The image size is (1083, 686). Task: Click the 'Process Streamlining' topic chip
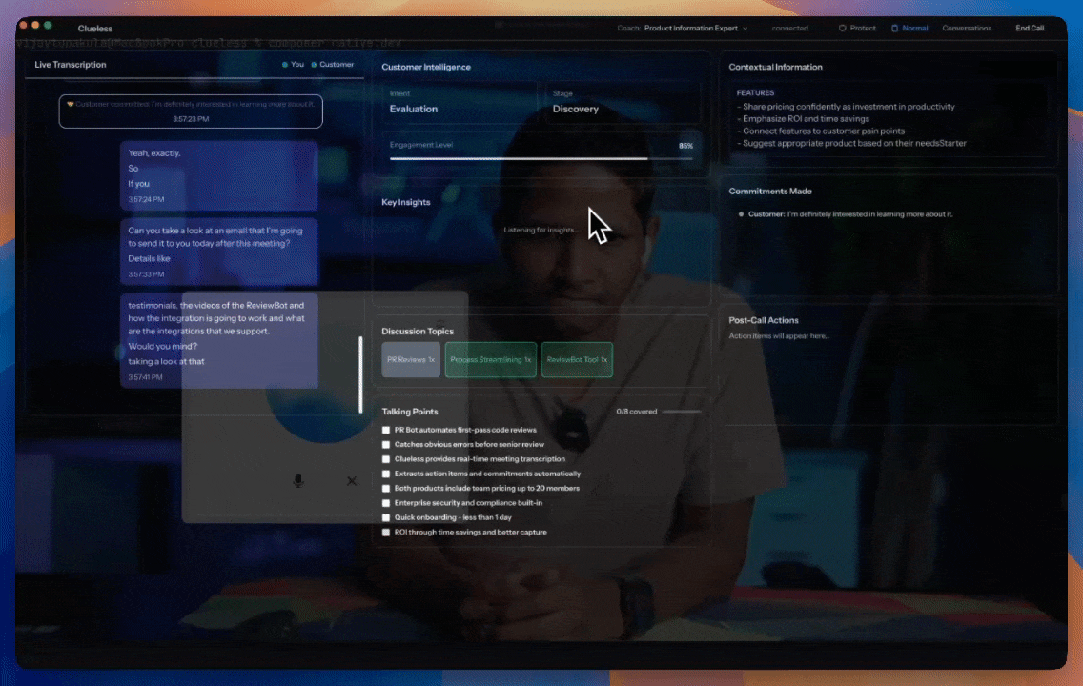pos(491,360)
